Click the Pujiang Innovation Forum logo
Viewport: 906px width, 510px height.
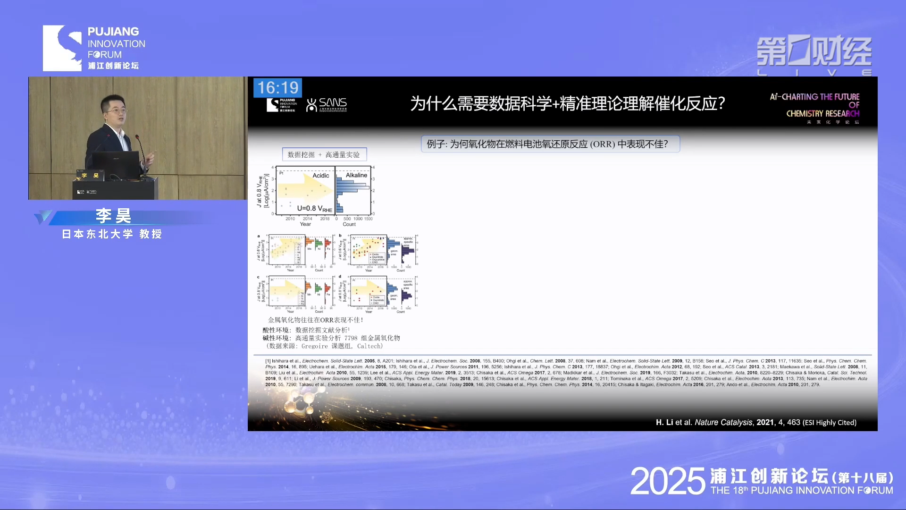point(94,48)
